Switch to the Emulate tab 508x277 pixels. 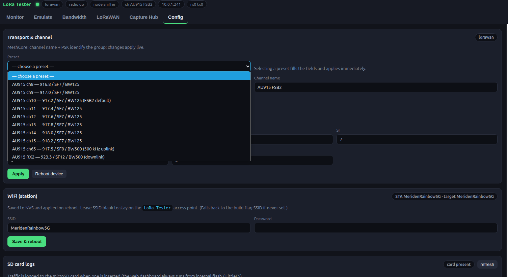pyautogui.click(x=43, y=17)
